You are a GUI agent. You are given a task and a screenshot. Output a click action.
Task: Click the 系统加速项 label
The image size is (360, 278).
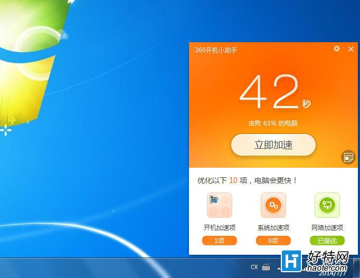tap(273, 227)
